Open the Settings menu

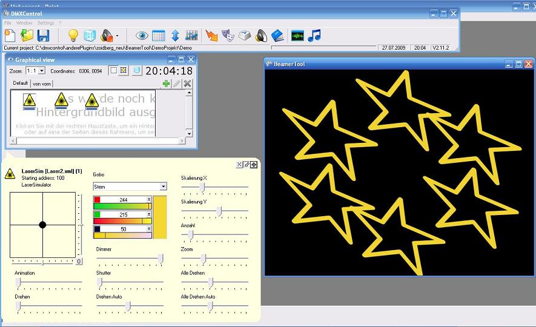(45, 22)
